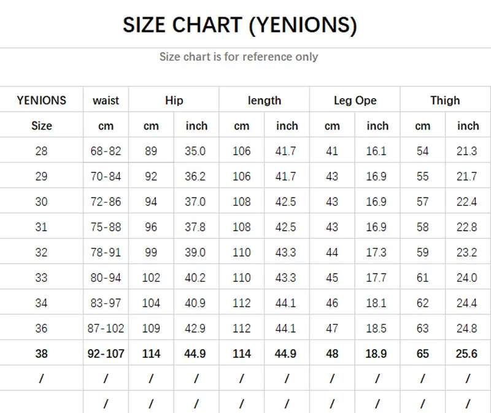Click leg opening value 16.1 inch
The image size is (491, 413).
[x=377, y=151]
